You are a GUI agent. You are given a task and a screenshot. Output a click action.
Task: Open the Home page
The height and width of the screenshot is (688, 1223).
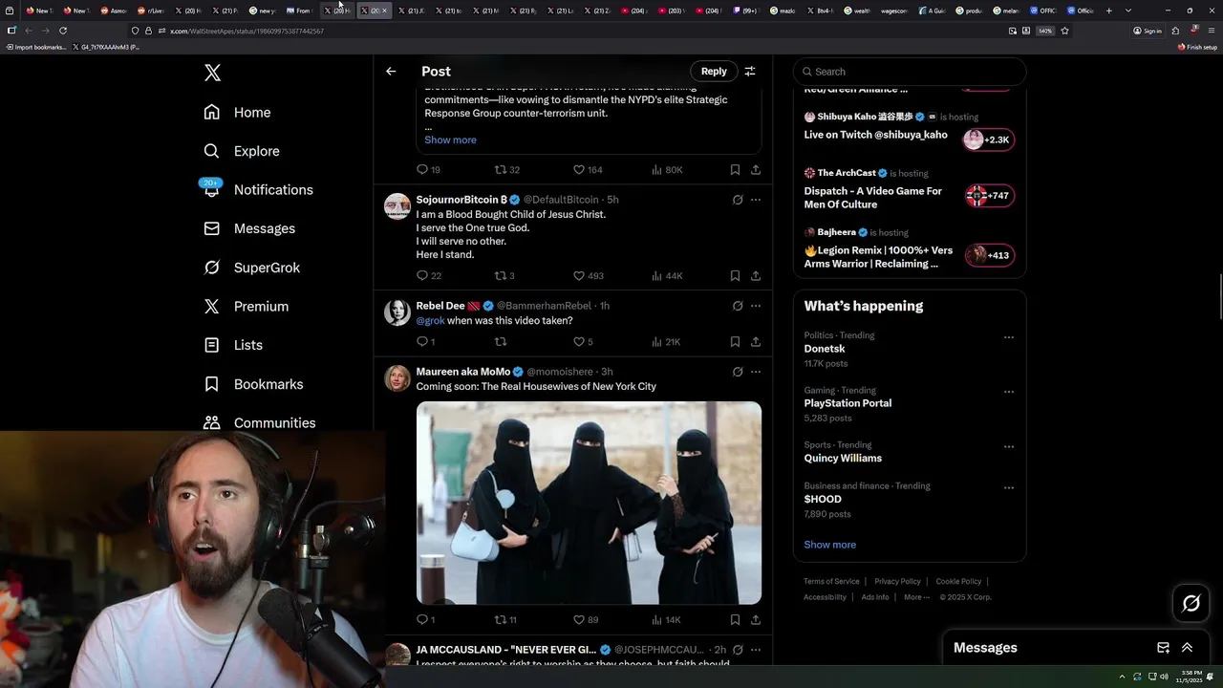(237, 112)
